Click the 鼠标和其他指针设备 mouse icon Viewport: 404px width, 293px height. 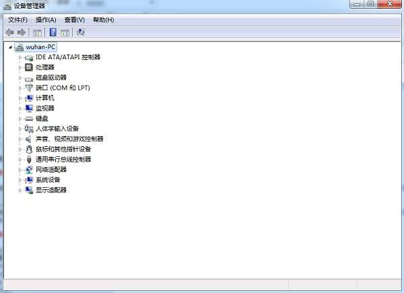point(29,150)
